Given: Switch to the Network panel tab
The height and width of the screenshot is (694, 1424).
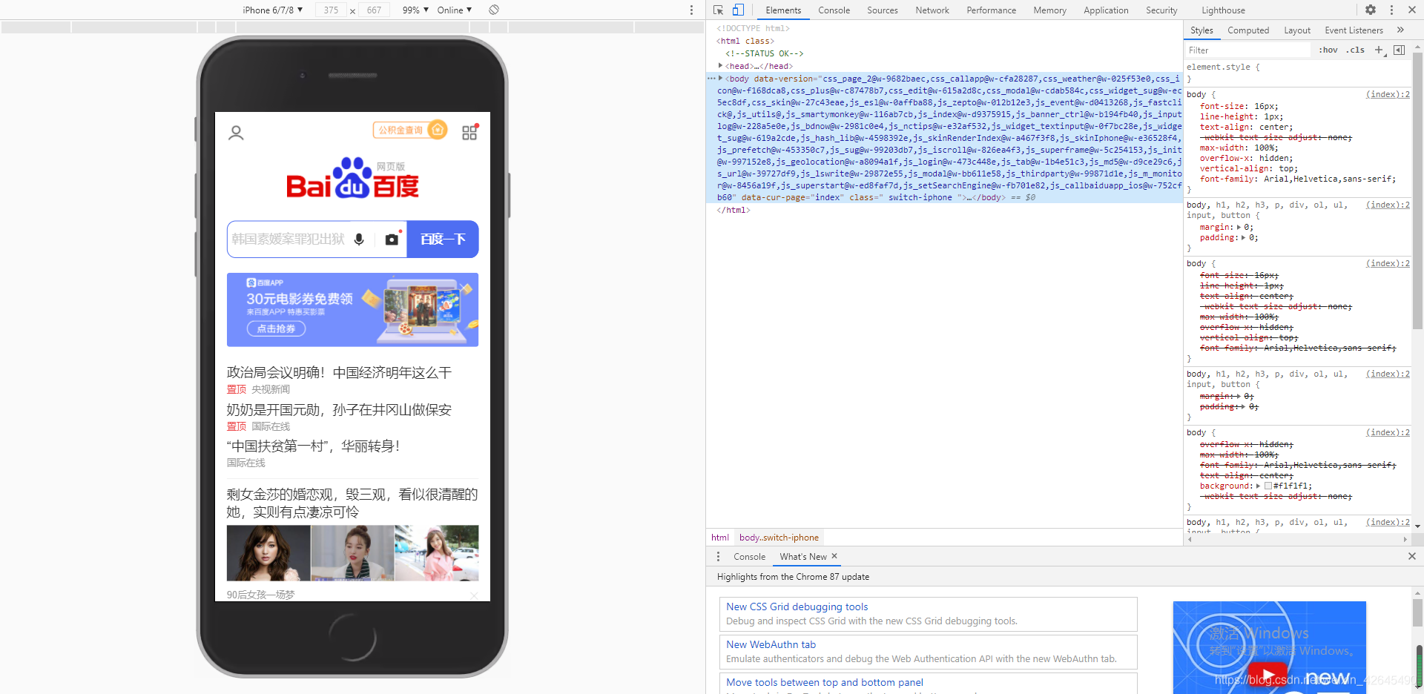Looking at the screenshot, I should (932, 10).
